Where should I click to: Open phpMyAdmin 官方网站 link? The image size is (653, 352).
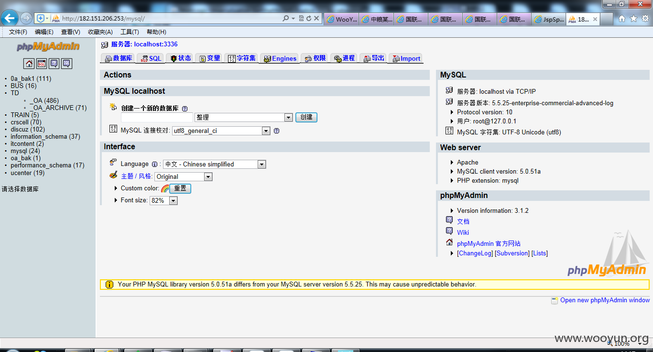(489, 243)
